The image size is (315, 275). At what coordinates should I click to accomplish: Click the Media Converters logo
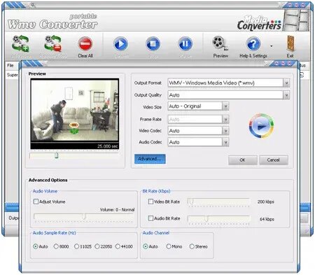259,23
